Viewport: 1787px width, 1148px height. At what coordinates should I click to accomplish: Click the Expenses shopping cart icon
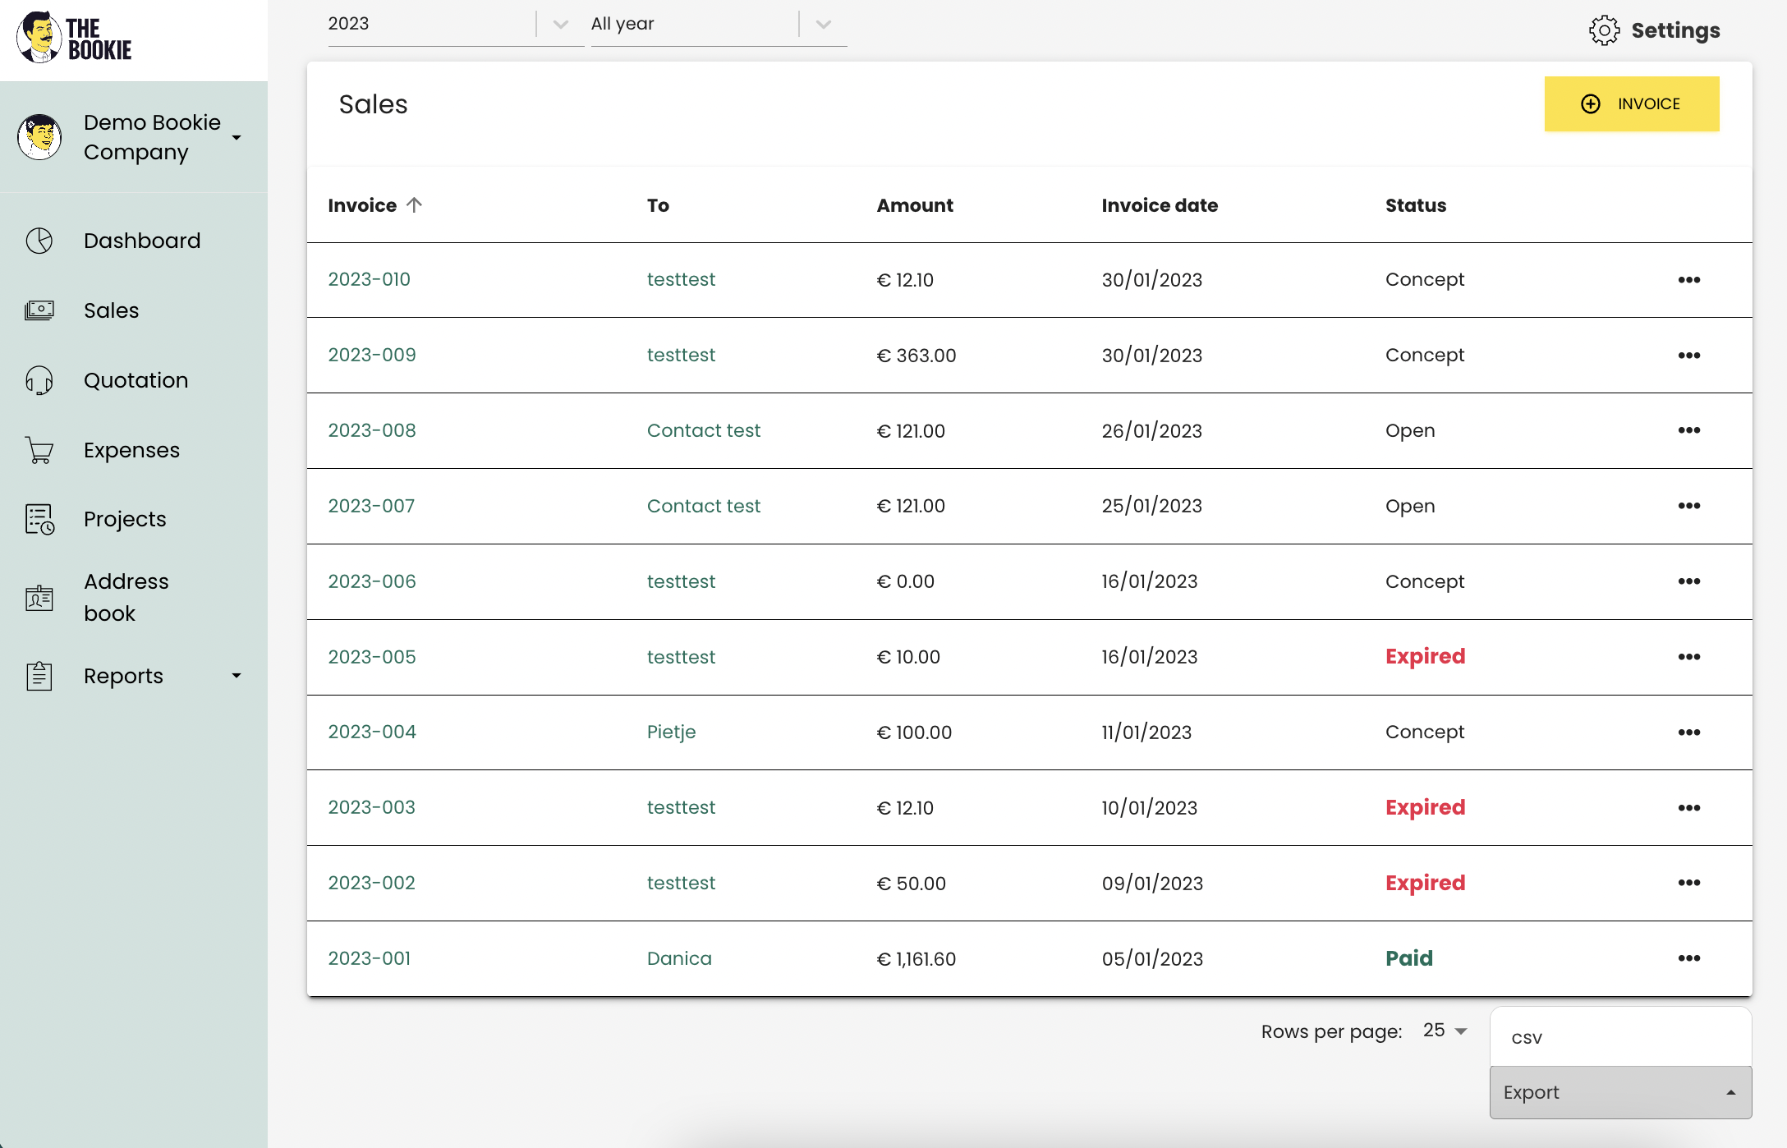click(x=39, y=450)
